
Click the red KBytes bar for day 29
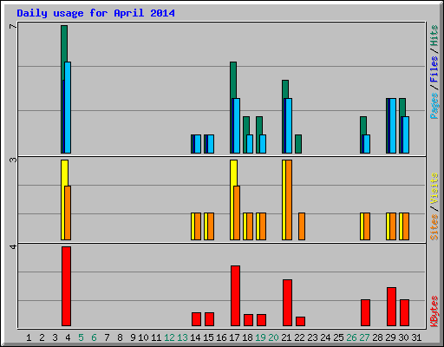391,307
